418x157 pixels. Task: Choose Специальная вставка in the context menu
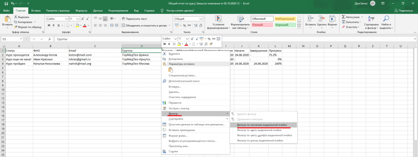pyautogui.click(x=196, y=75)
